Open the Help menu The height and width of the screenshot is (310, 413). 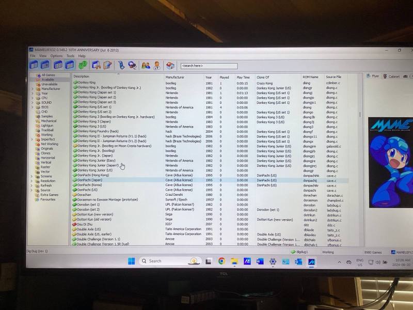(x=82, y=56)
